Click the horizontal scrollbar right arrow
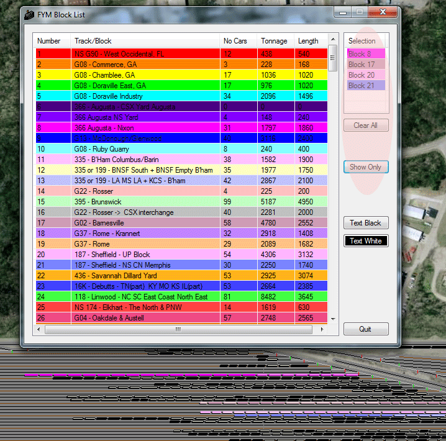The image size is (446, 441). (x=322, y=329)
